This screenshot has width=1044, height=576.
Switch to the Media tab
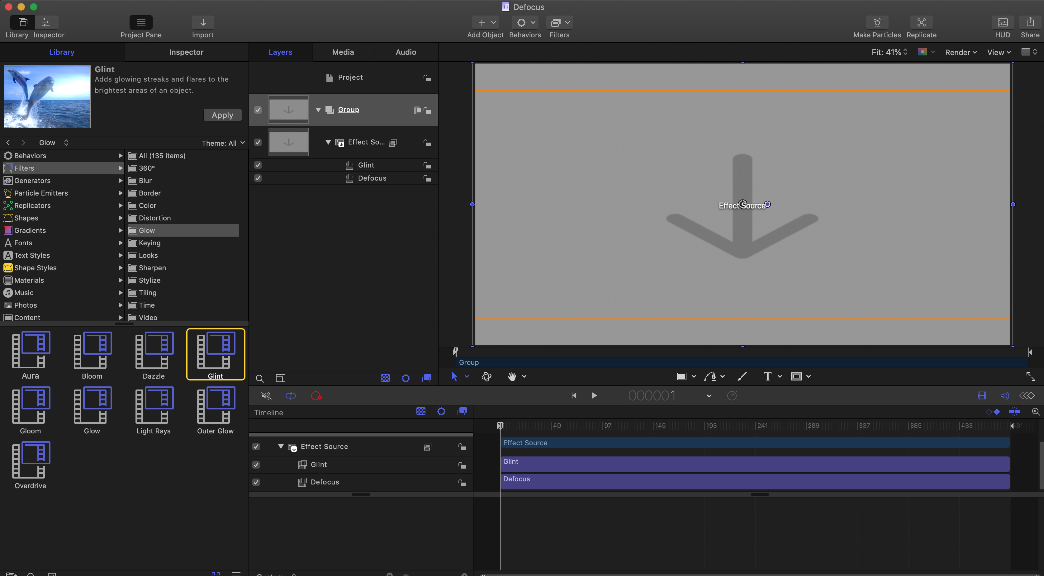pos(343,52)
